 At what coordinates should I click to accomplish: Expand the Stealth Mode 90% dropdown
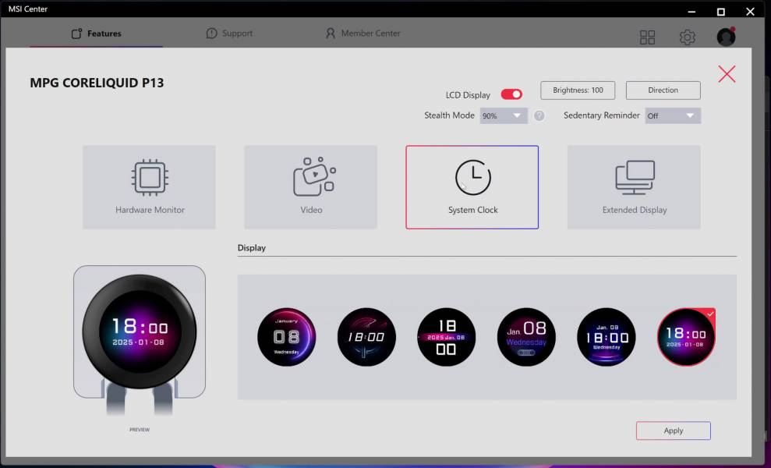tap(504, 115)
